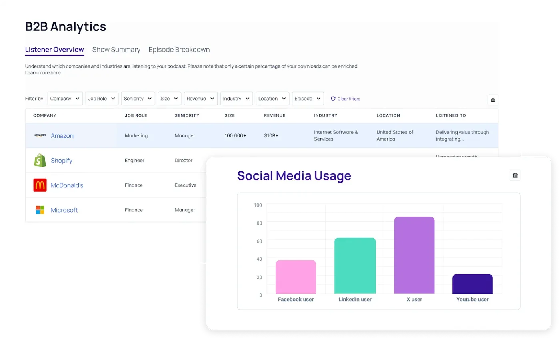Click the SIZE column header
This screenshot has width=560, height=340.
(x=230, y=115)
